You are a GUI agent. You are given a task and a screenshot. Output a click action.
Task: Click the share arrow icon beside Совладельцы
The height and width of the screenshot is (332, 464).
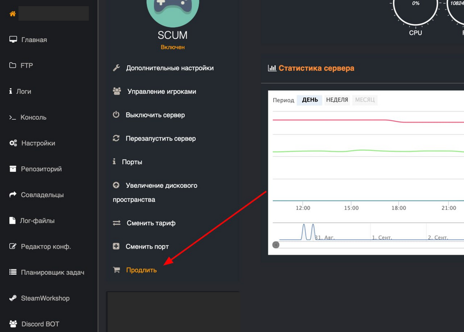click(x=13, y=195)
